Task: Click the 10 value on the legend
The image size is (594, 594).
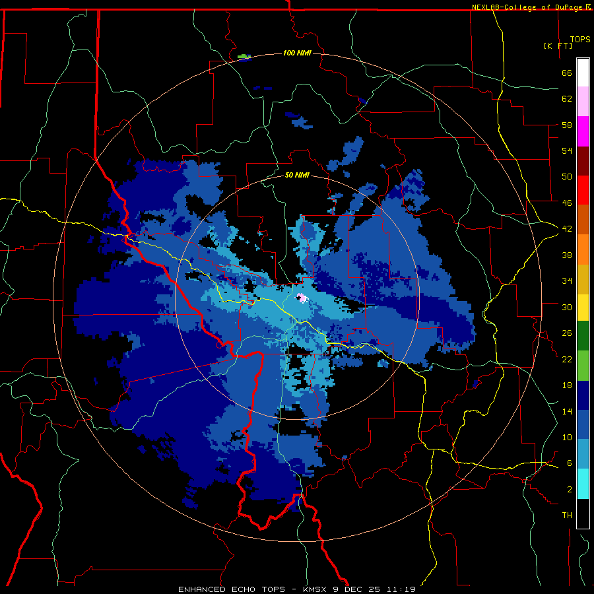Action: pyautogui.click(x=567, y=438)
